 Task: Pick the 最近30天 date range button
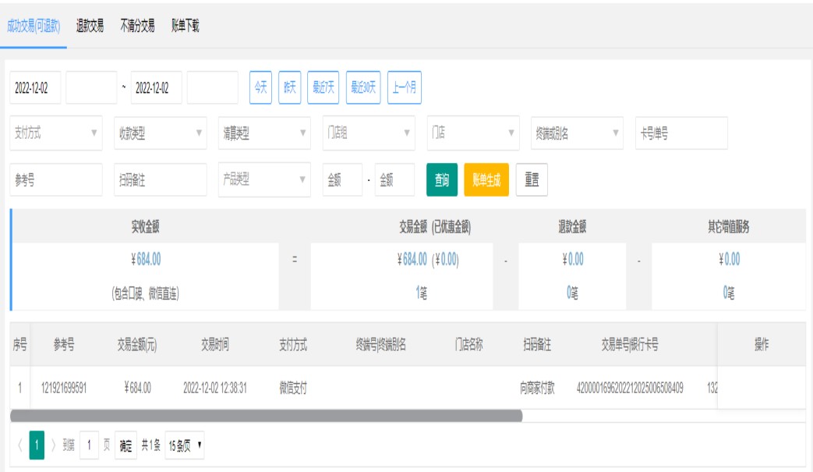click(x=362, y=87)
